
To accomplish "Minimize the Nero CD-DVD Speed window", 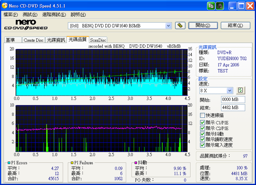I will [233, 6].
